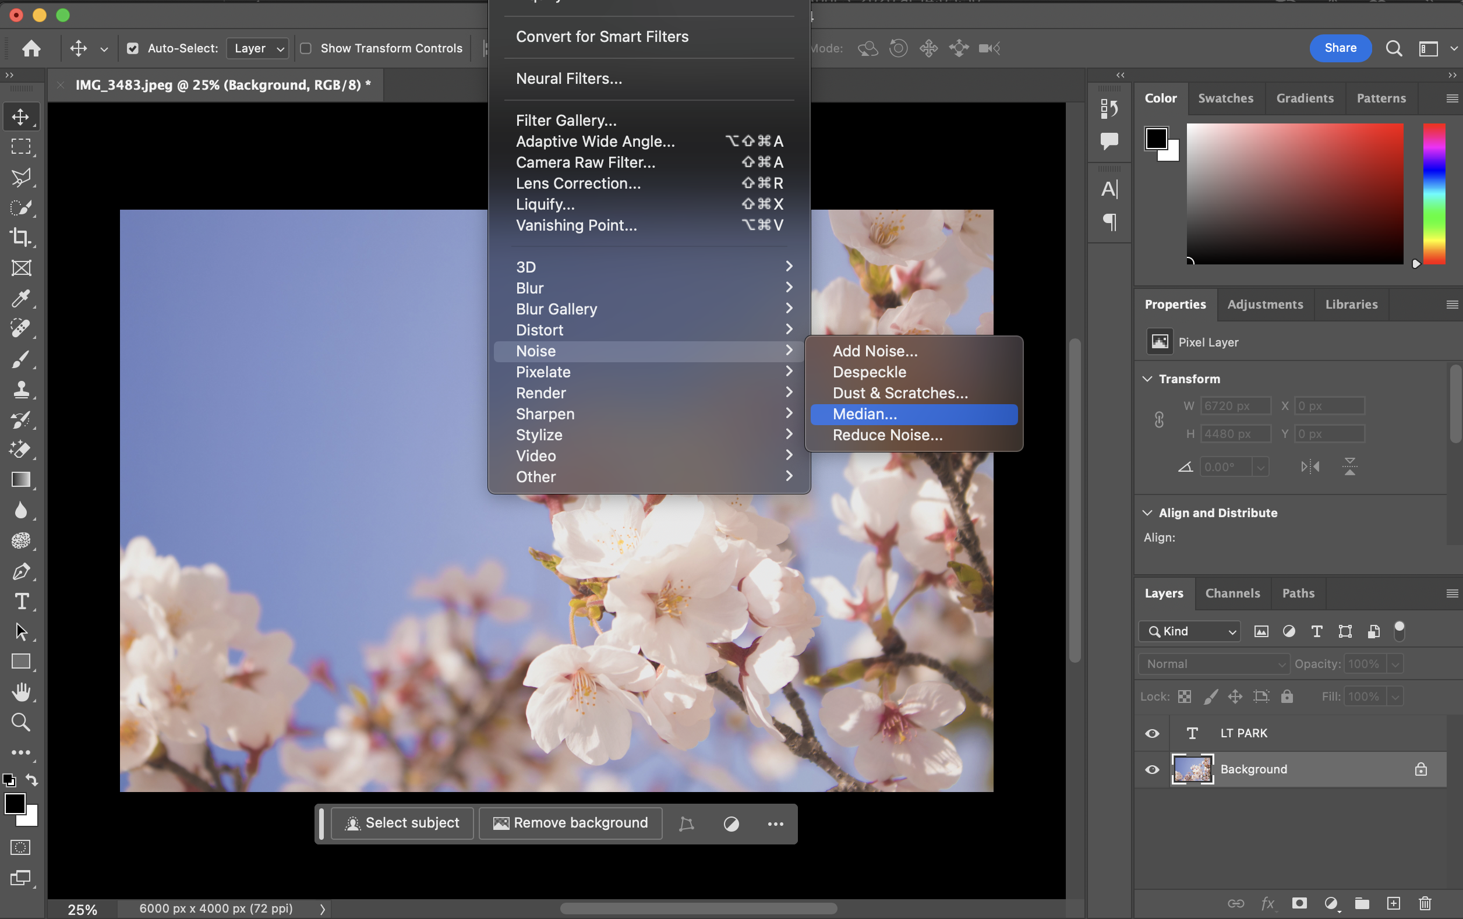The height and width of the screenshot is (919, 1463).
Task: Click the Share button
Action: pos(1340,48)
